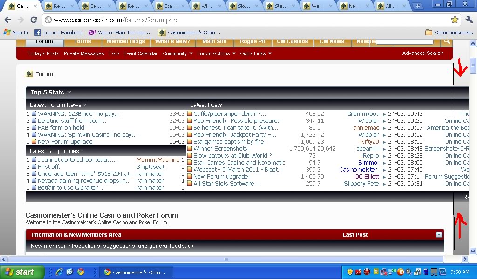Open the Rogue Pit tab
Image resolution: width=477 pixels, height=279 pixels.
point(252,42)
